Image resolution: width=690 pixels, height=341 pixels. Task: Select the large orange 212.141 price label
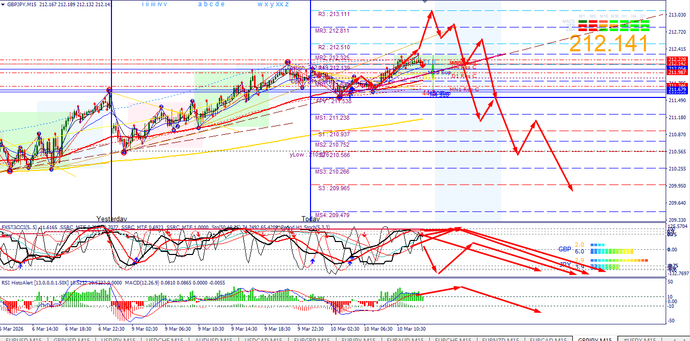(x=609, y=44)
